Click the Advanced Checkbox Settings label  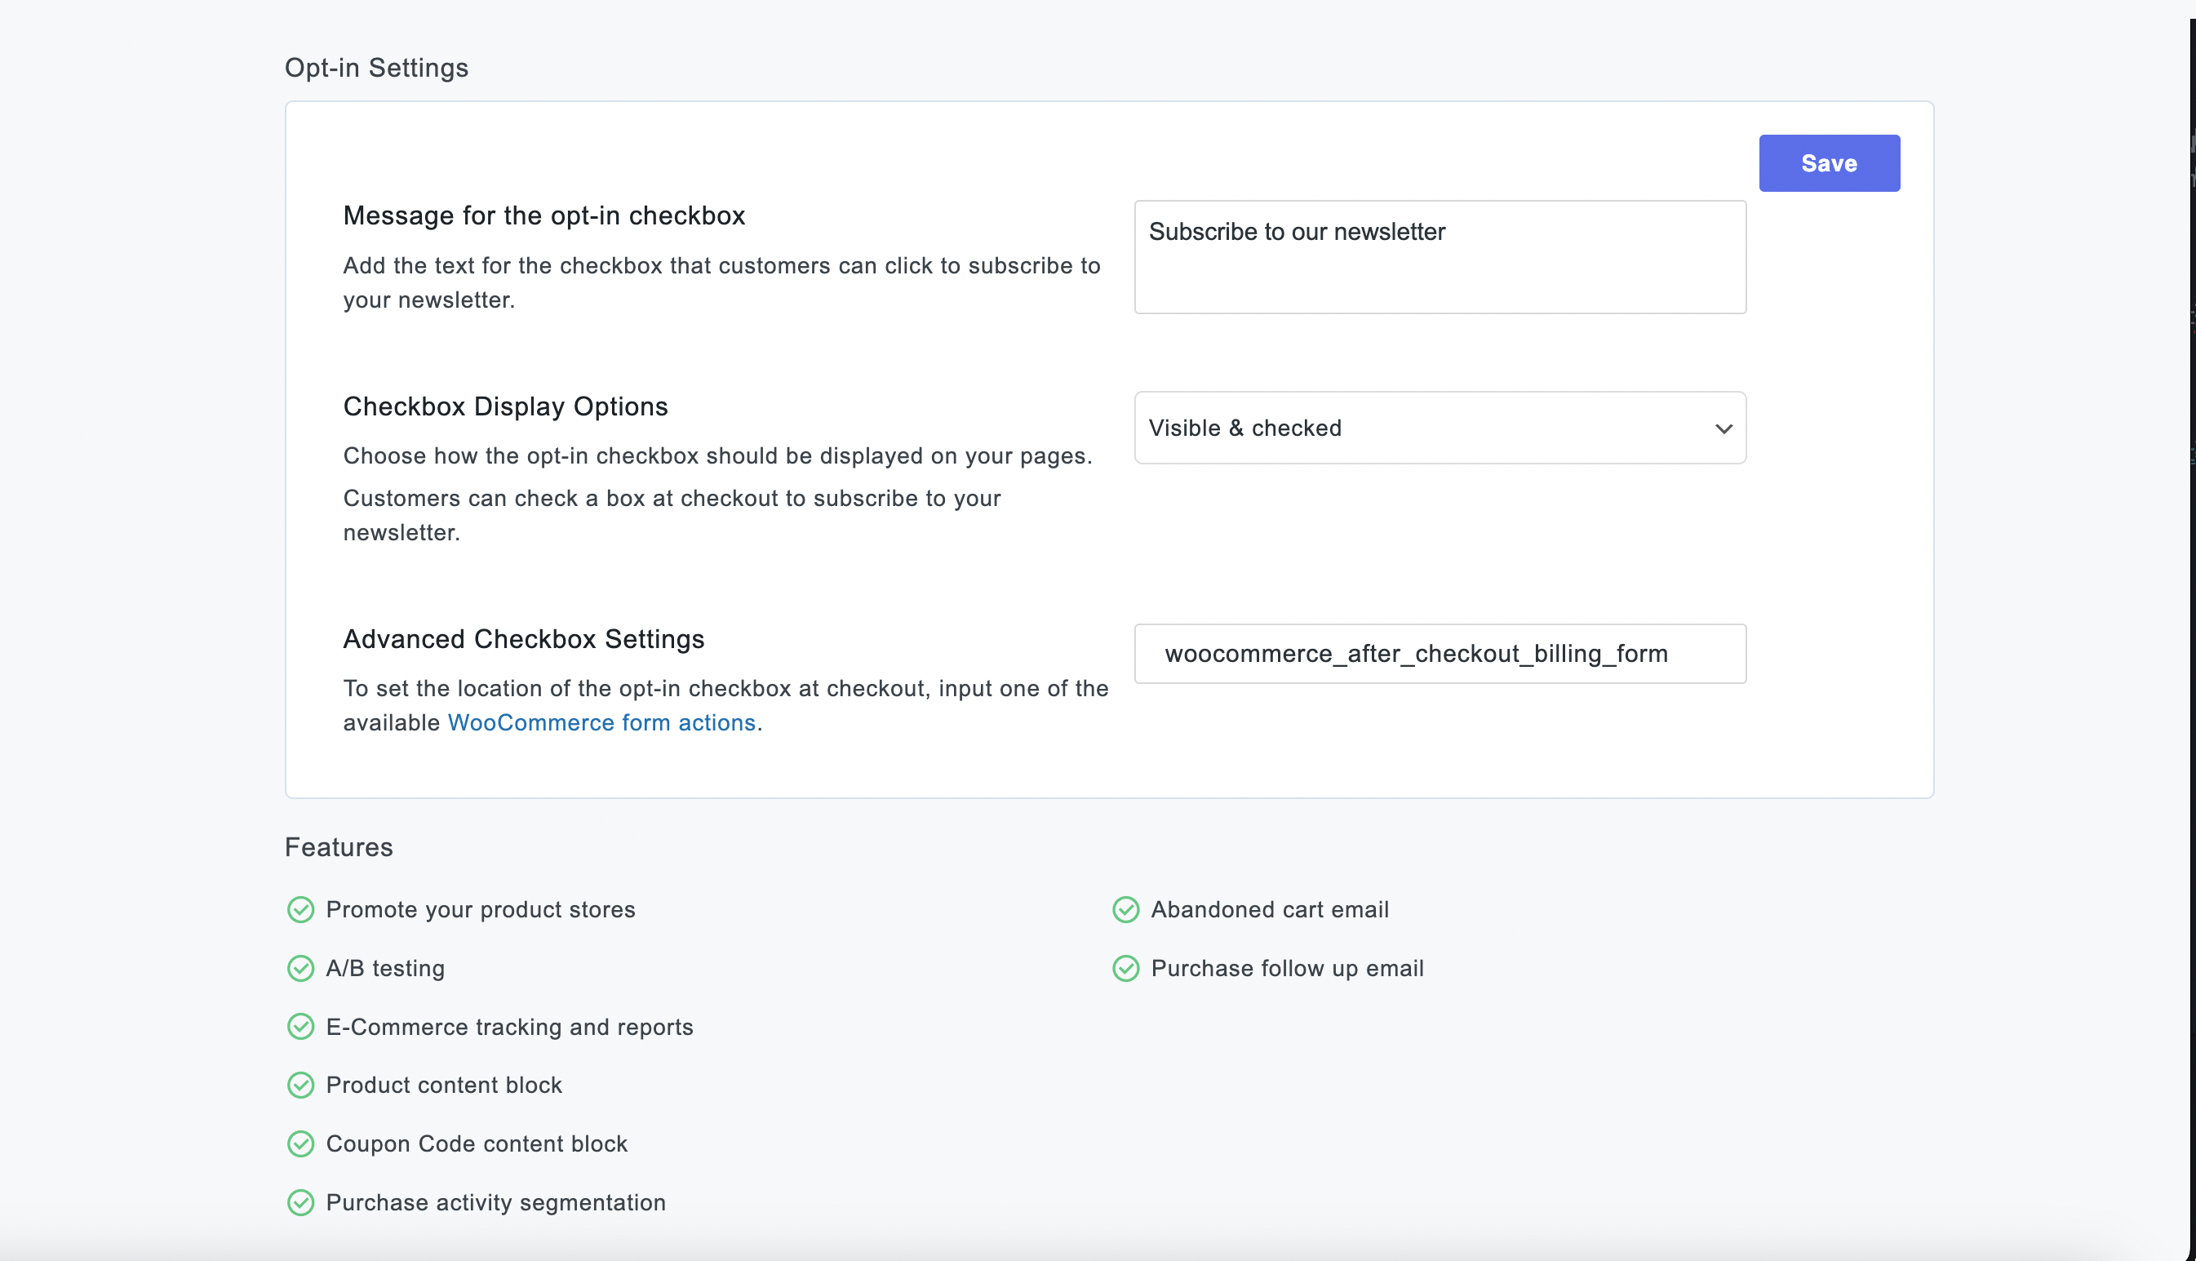[523, 639]
